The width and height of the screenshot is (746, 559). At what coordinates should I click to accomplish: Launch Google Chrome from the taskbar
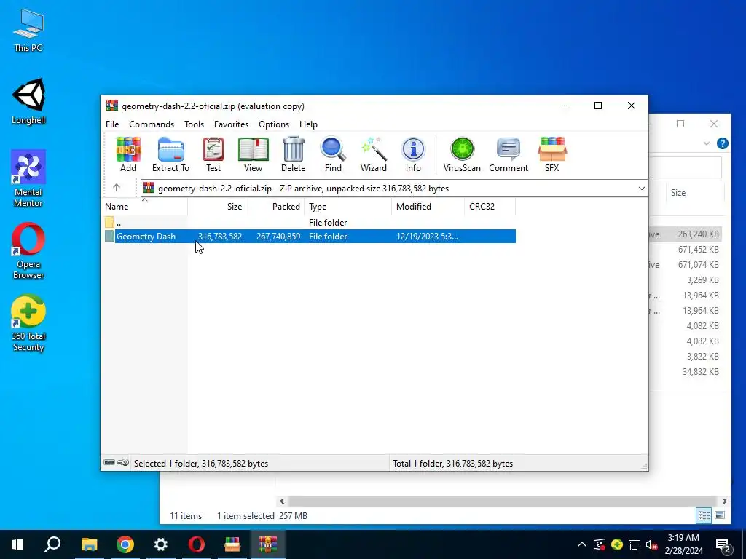125,544
